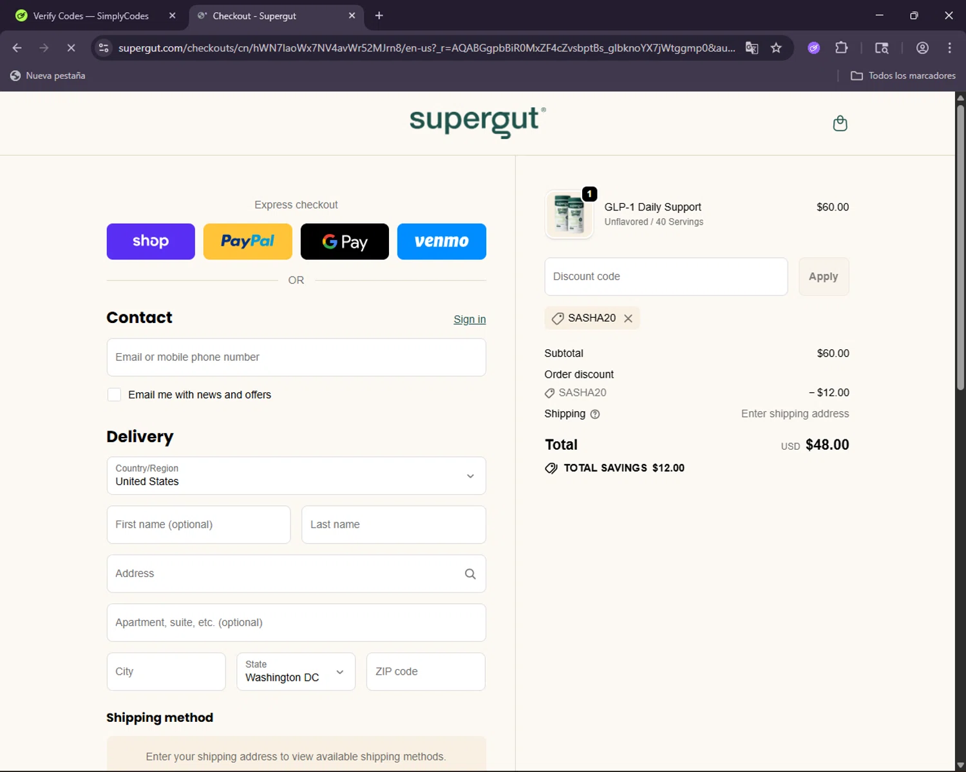
Task: Click the browser address bar URL
Action: (x=426, y=48)
